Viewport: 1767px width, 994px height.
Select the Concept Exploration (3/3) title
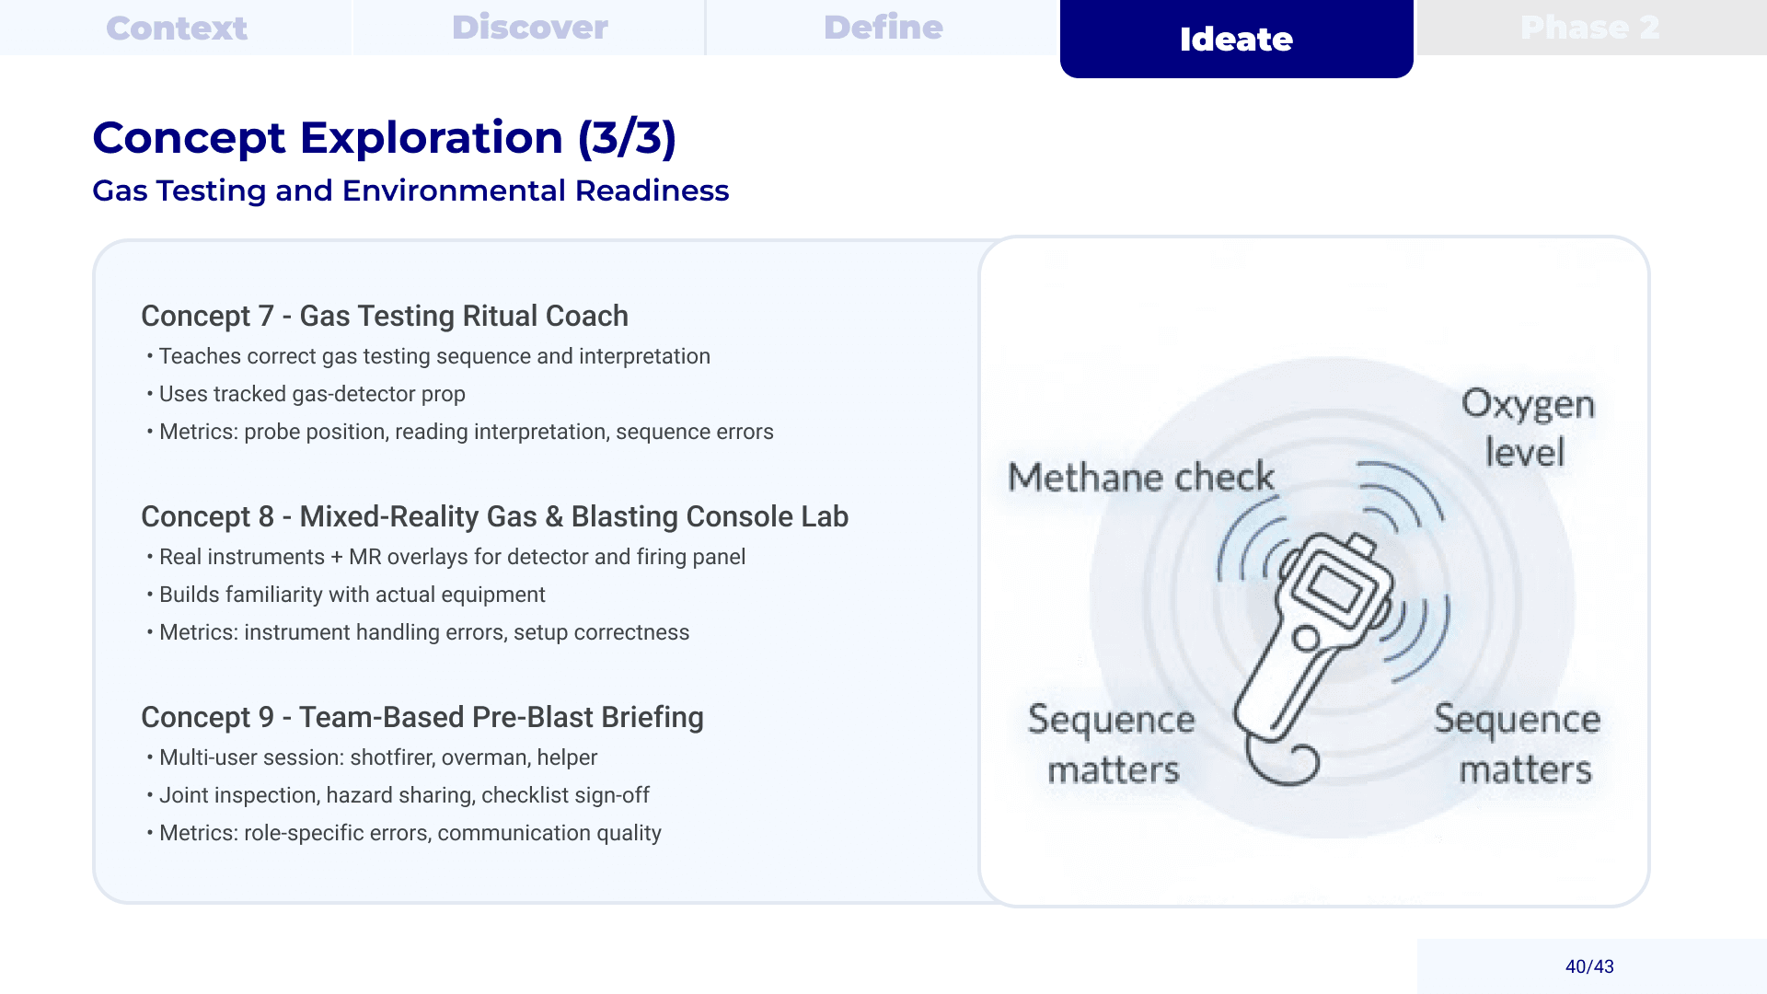point(384,138)
